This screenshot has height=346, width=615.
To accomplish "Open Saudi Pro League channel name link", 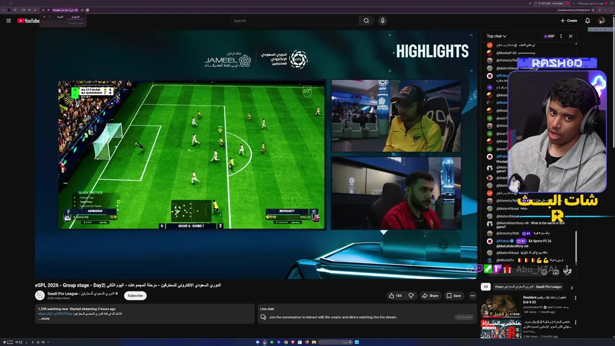I will pos(81,293).
